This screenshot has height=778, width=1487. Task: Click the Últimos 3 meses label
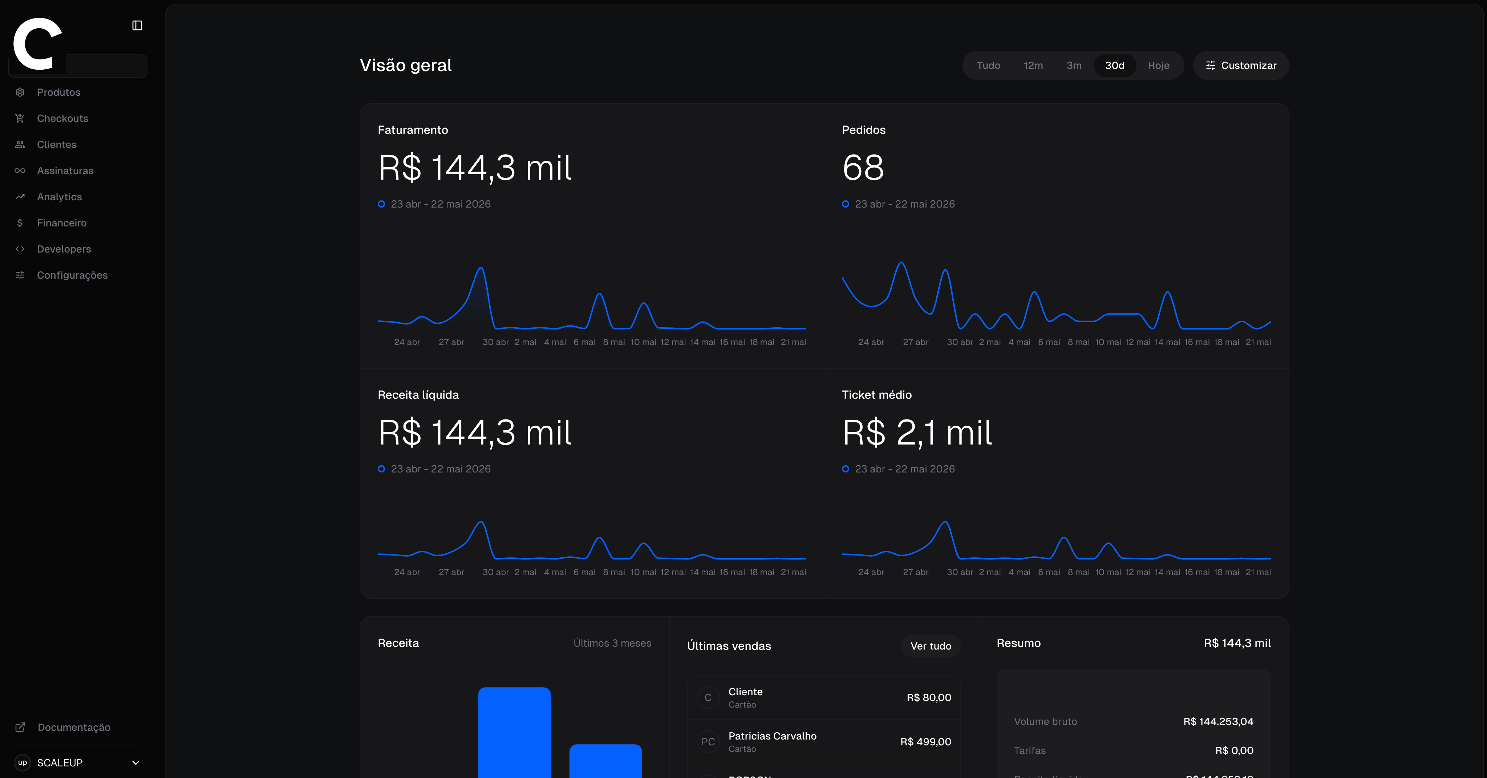point(612,643)
